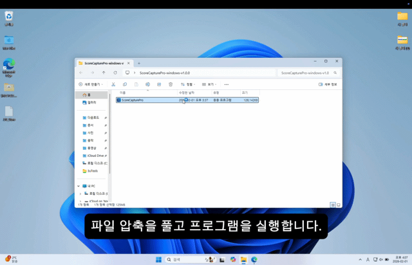Open Microsoft Edge desktop shortcut
This screenshot has height=265, width=412.
(9, 66)
